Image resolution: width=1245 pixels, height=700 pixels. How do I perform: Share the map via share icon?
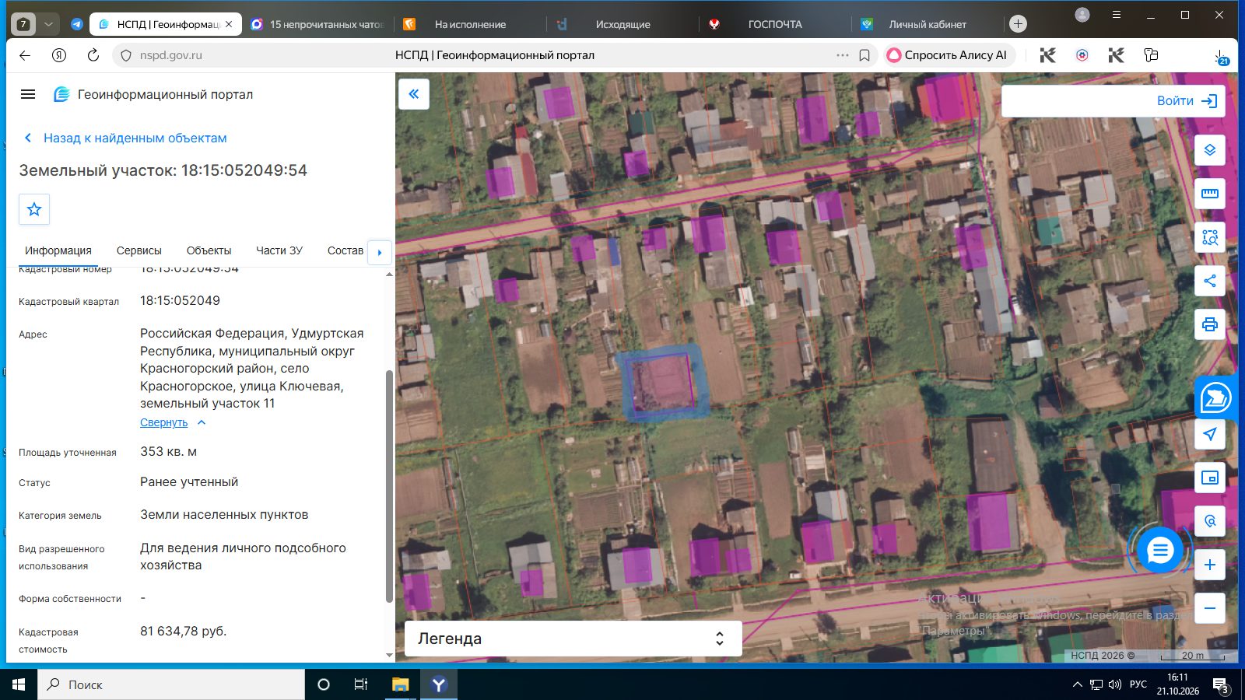pyautogui.click(x=1209, y=281)
